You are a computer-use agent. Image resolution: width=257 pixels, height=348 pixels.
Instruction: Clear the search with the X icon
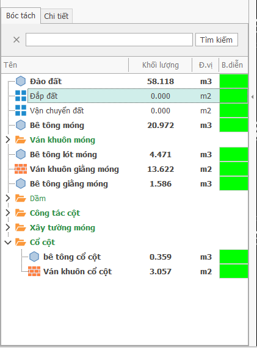coord(16,40)
